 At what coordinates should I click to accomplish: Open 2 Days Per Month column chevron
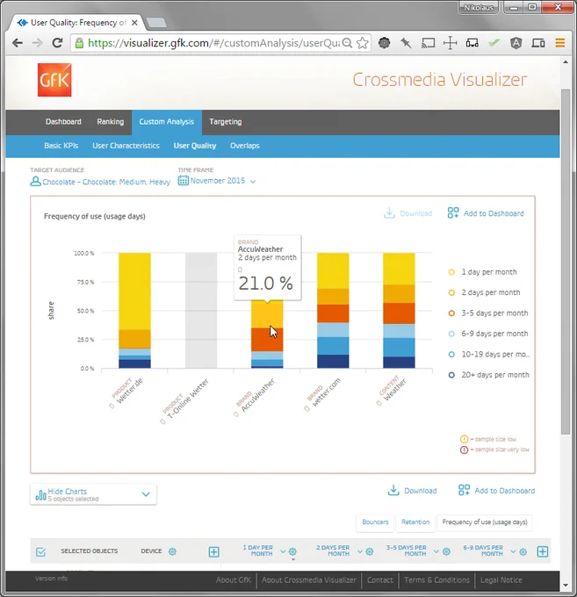(x=360, y=551)
